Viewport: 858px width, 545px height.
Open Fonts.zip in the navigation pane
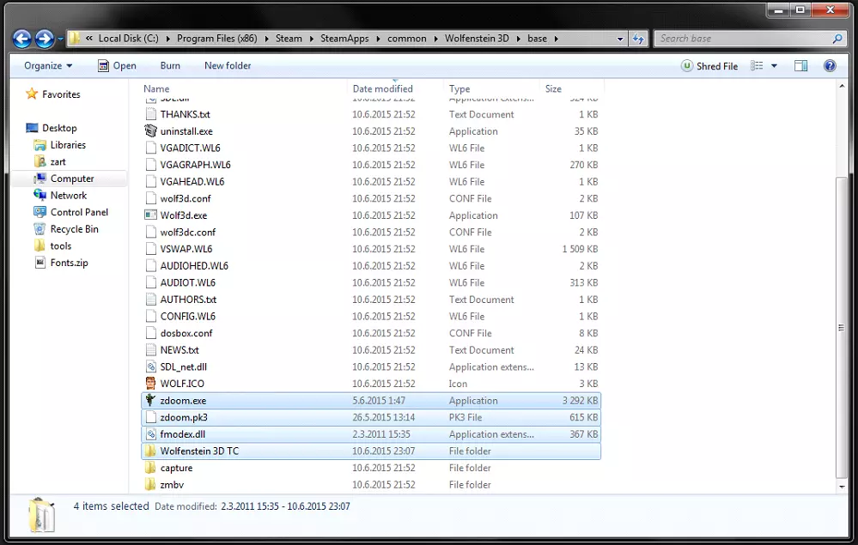[x=61, y=263]
